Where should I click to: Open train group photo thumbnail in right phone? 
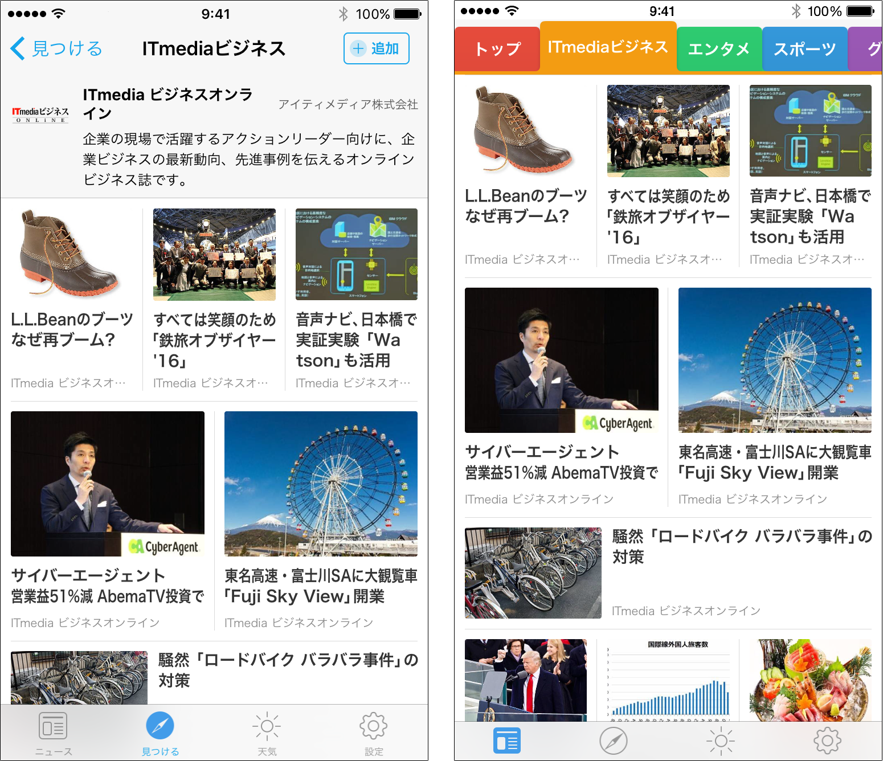click(668, 130)
